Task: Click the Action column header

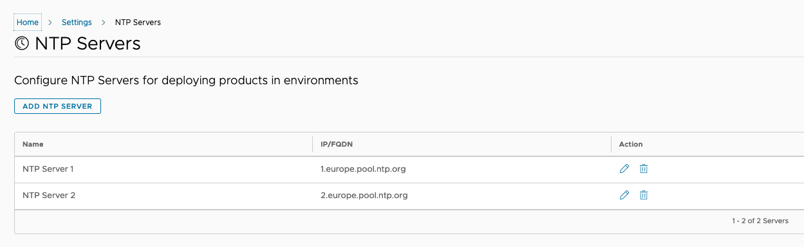Action: click(631, 144)
